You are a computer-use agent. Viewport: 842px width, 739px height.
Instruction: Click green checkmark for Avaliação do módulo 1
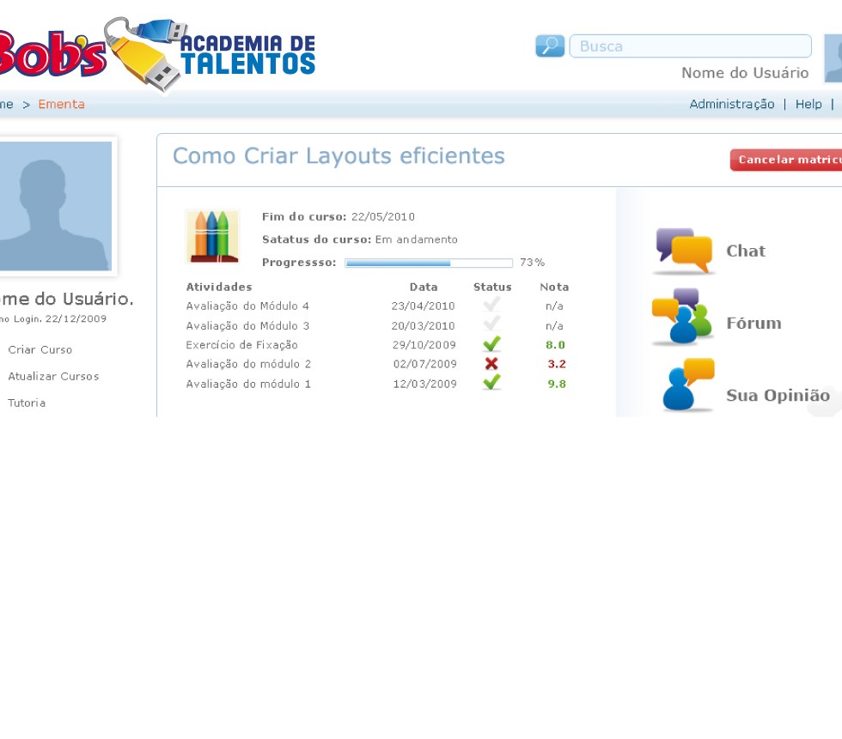coord(491,383)
